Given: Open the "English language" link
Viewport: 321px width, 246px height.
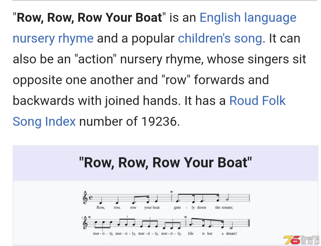Looking at the screenshot, I should coord(248,18).
